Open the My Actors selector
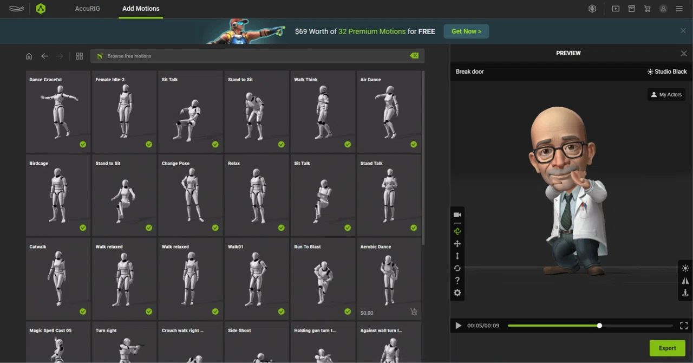This screenshot has width=693, height=363. point(666,94)
